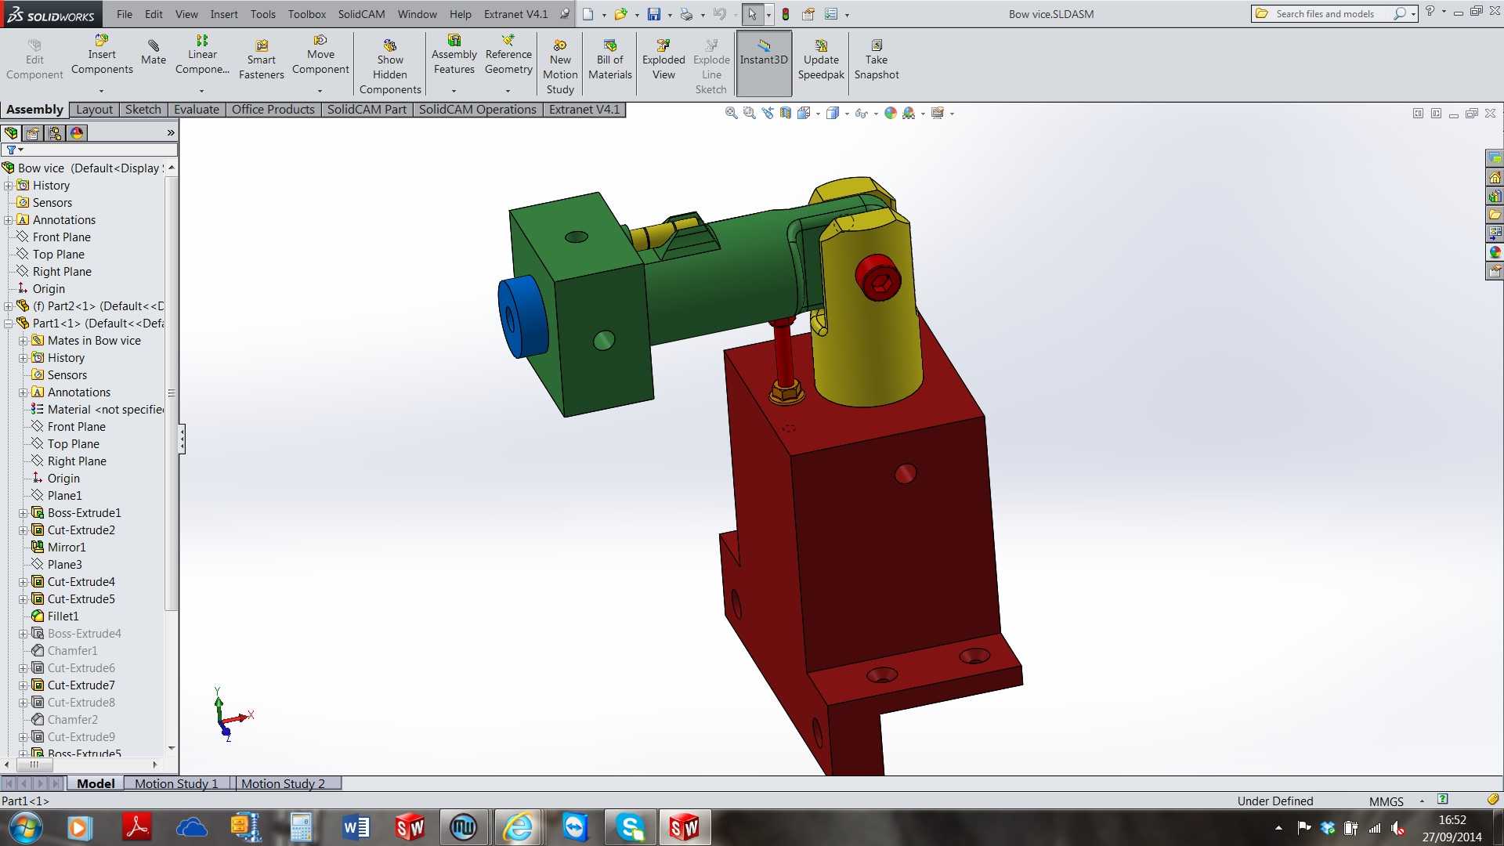Open the Linear Component Pattern dropdown arrow
The image size is (1504, 846).
pyautogui.click(x=202, y=91)
